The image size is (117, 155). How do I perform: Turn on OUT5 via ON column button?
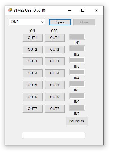click(33, 85)
